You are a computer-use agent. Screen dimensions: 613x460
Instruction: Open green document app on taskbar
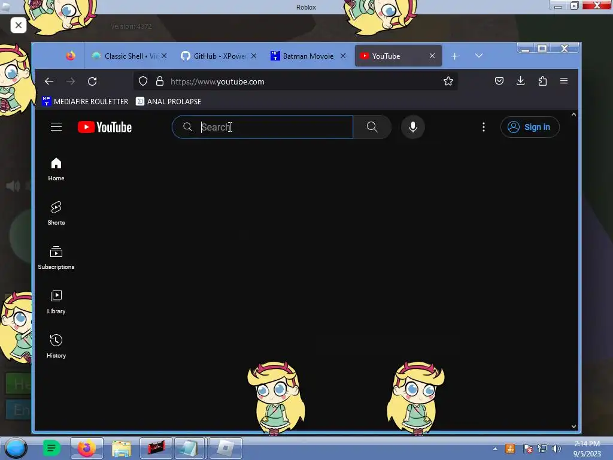(51, 448)
